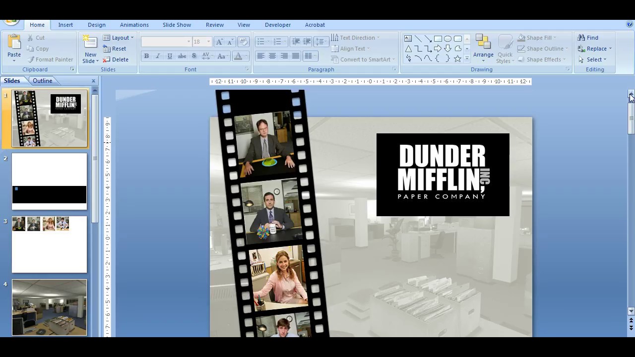
Task: Select the Isosceles Triangle shape
Action: pos(408,49)
